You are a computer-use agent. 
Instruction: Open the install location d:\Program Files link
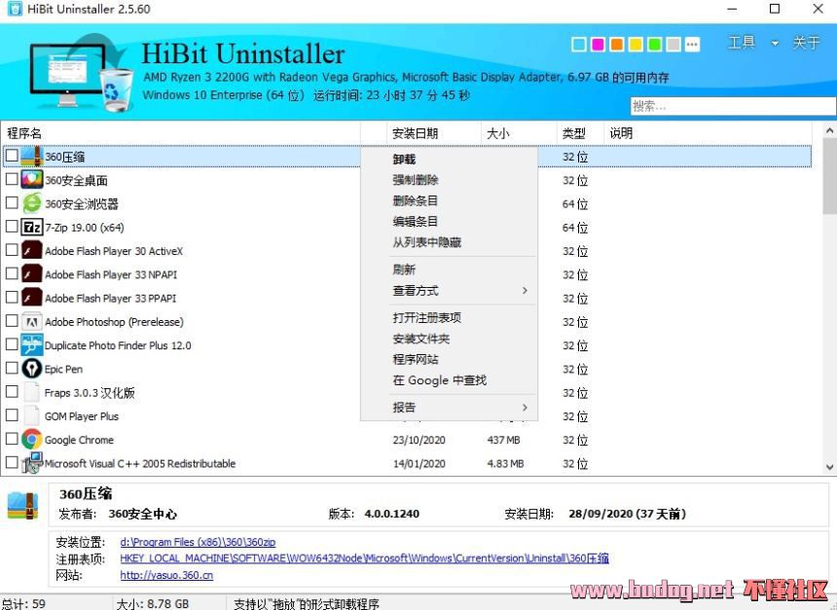pyautogui.click(x=198, y=542)
